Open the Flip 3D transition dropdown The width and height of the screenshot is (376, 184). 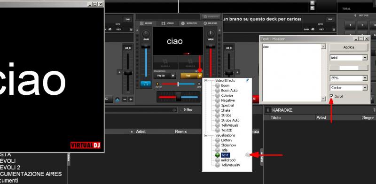[173, 76]
